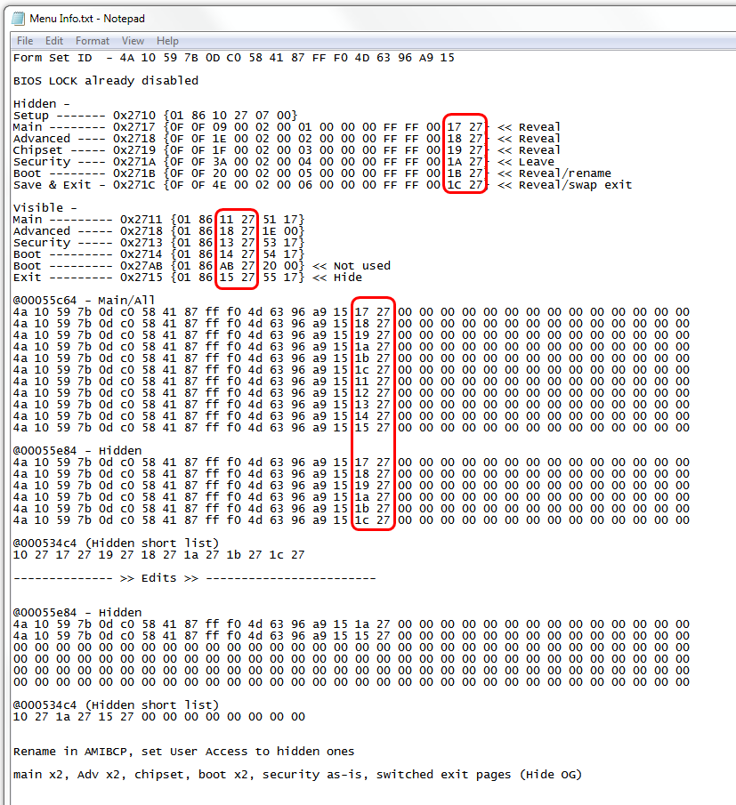Screen dimensions: 736x805
Task: Open the Format menu
Action: click(x=93, y=41)
